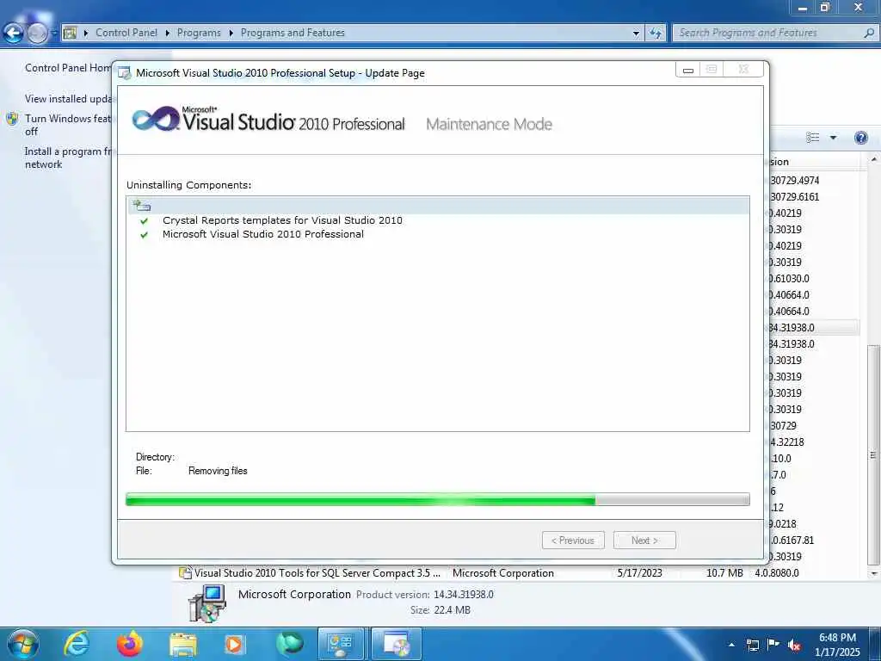The image size is (881, 661).
Task: Click the search magnifier icon
Action: coord(869,33)
